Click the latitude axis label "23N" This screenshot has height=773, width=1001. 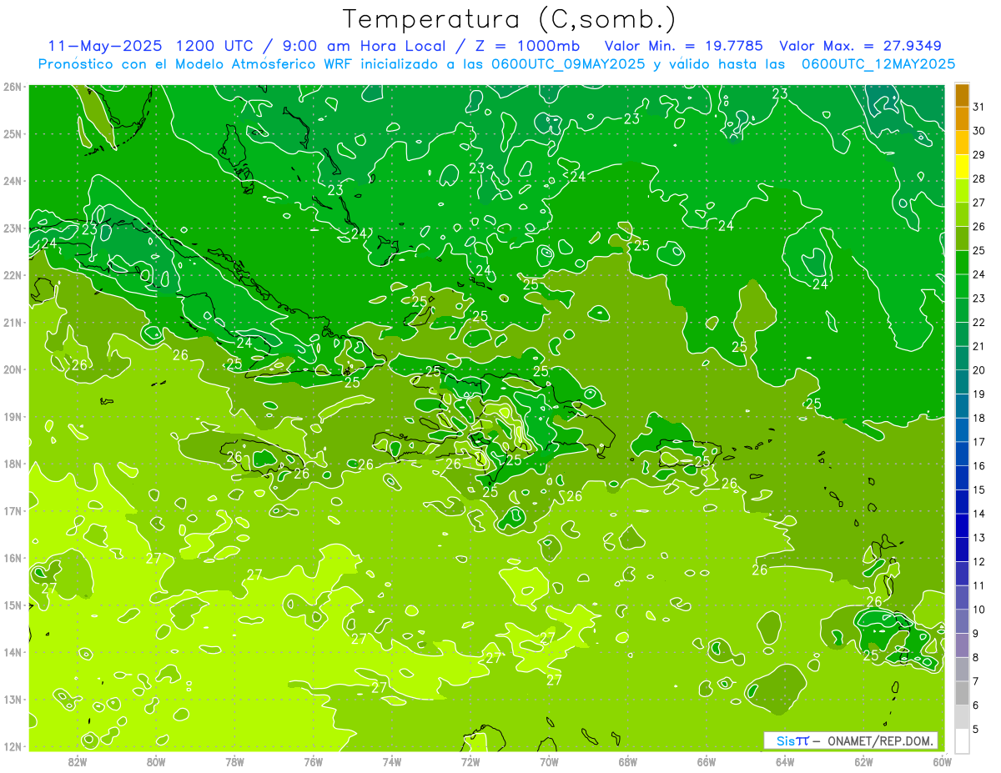click(x=13, y=228)
